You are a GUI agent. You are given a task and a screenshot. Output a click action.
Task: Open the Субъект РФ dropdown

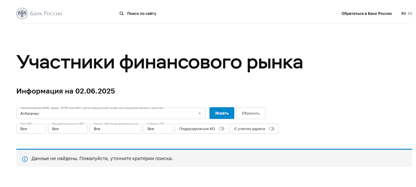pyautogui.click(x=158, y=129)
